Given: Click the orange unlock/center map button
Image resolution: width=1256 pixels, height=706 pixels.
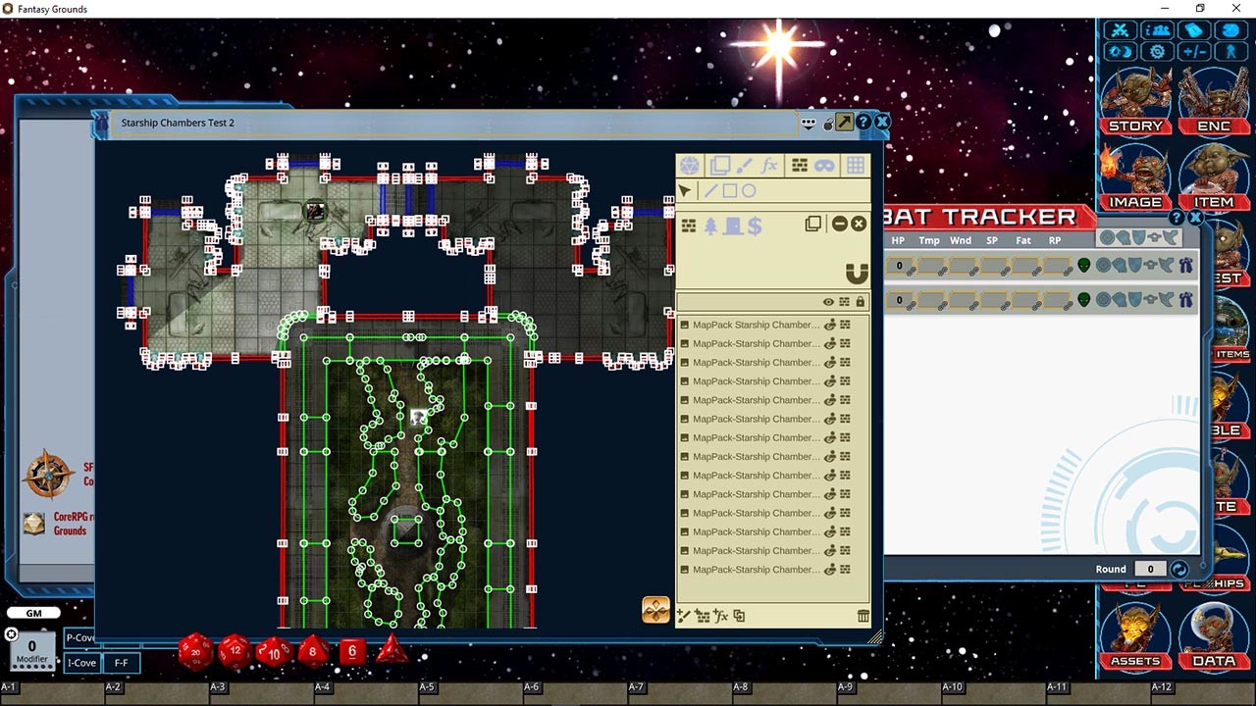Looking at the screenshot, I should pyautogui.click(x=655, y=610).
